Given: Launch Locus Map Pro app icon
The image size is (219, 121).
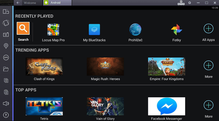Looking at the screenshot, I should click(53, 29).
